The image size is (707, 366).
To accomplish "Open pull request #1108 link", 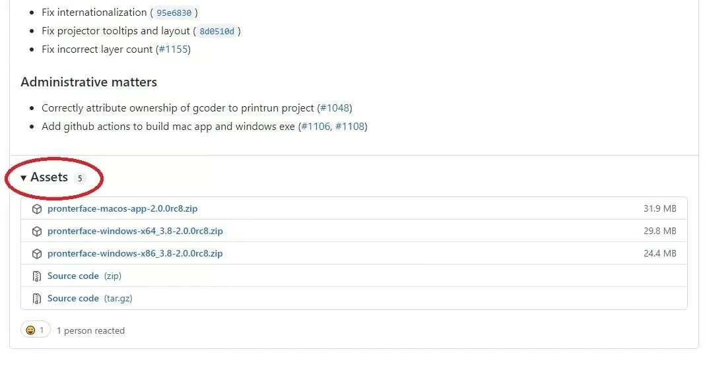I will click(x=350, y=127).
